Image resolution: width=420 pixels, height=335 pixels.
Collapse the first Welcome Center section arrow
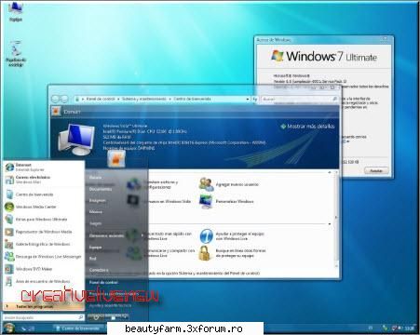[330, 172]
